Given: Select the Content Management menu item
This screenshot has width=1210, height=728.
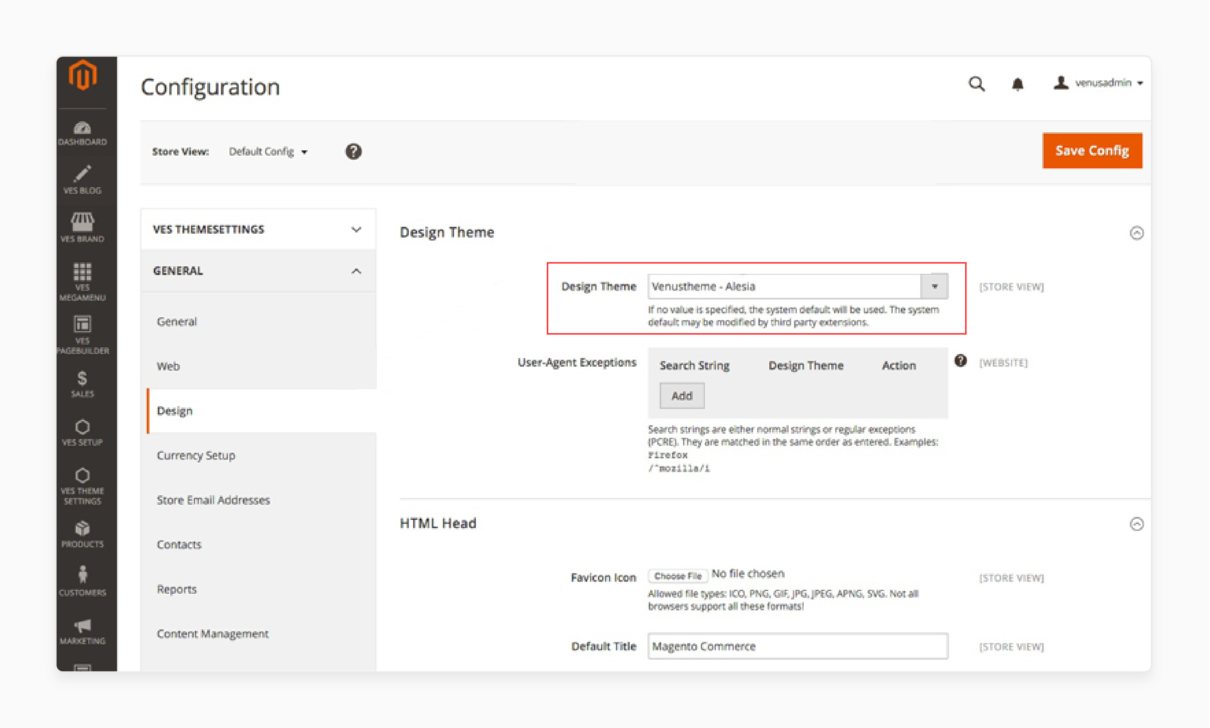Looking at the screenshot, I should (x=212, y=634).
